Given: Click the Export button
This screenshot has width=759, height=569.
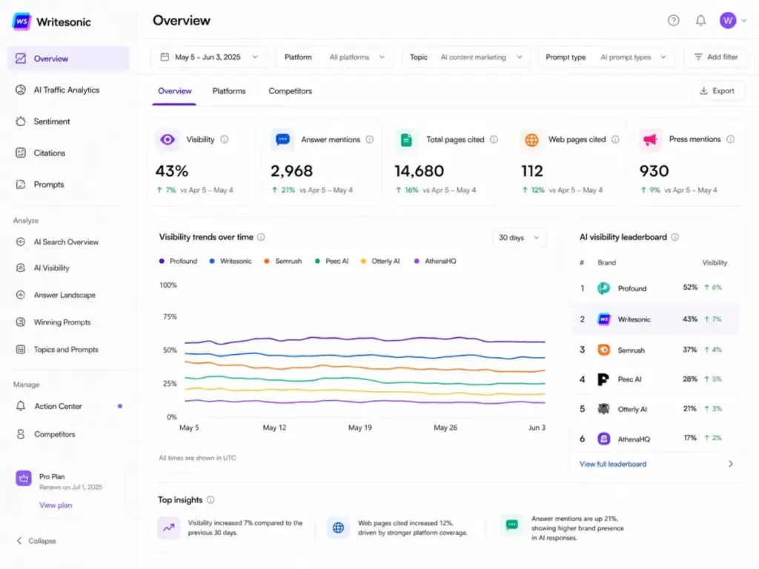Looking at the screenshot, I should pos(717,91).
